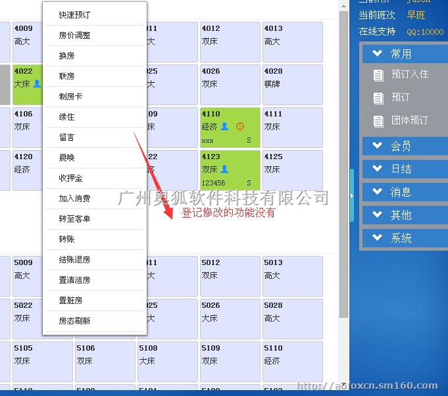Select room card 5106 双床

pyautogui.click(x=105, y=362)
